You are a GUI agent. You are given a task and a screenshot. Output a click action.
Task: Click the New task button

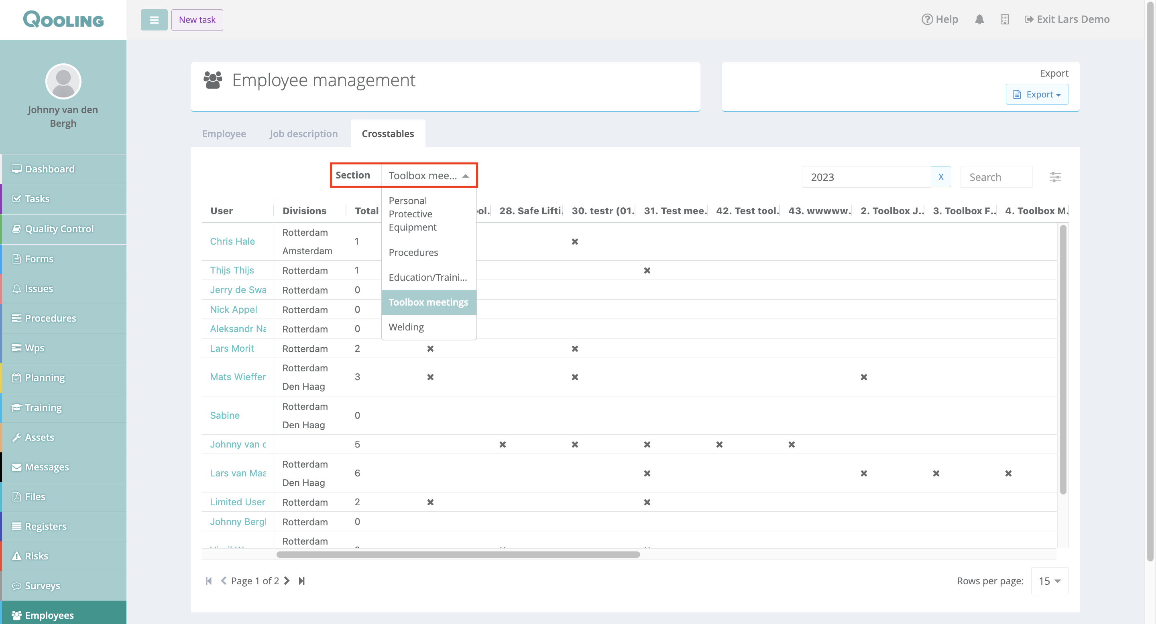[197, 20]
